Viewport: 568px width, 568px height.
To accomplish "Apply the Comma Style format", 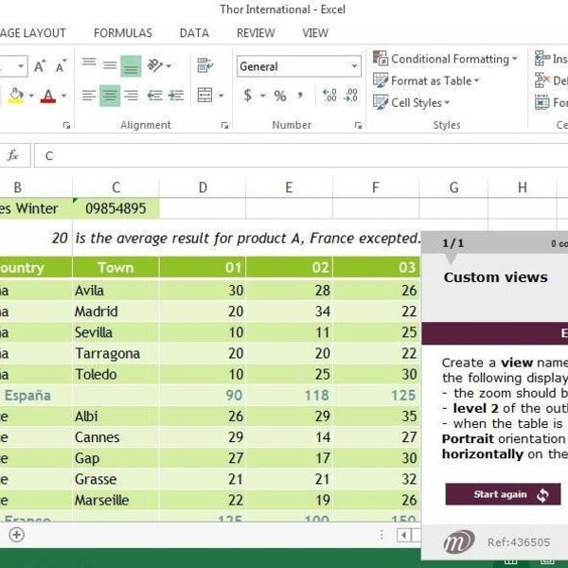I will click(x=300, y=96).
